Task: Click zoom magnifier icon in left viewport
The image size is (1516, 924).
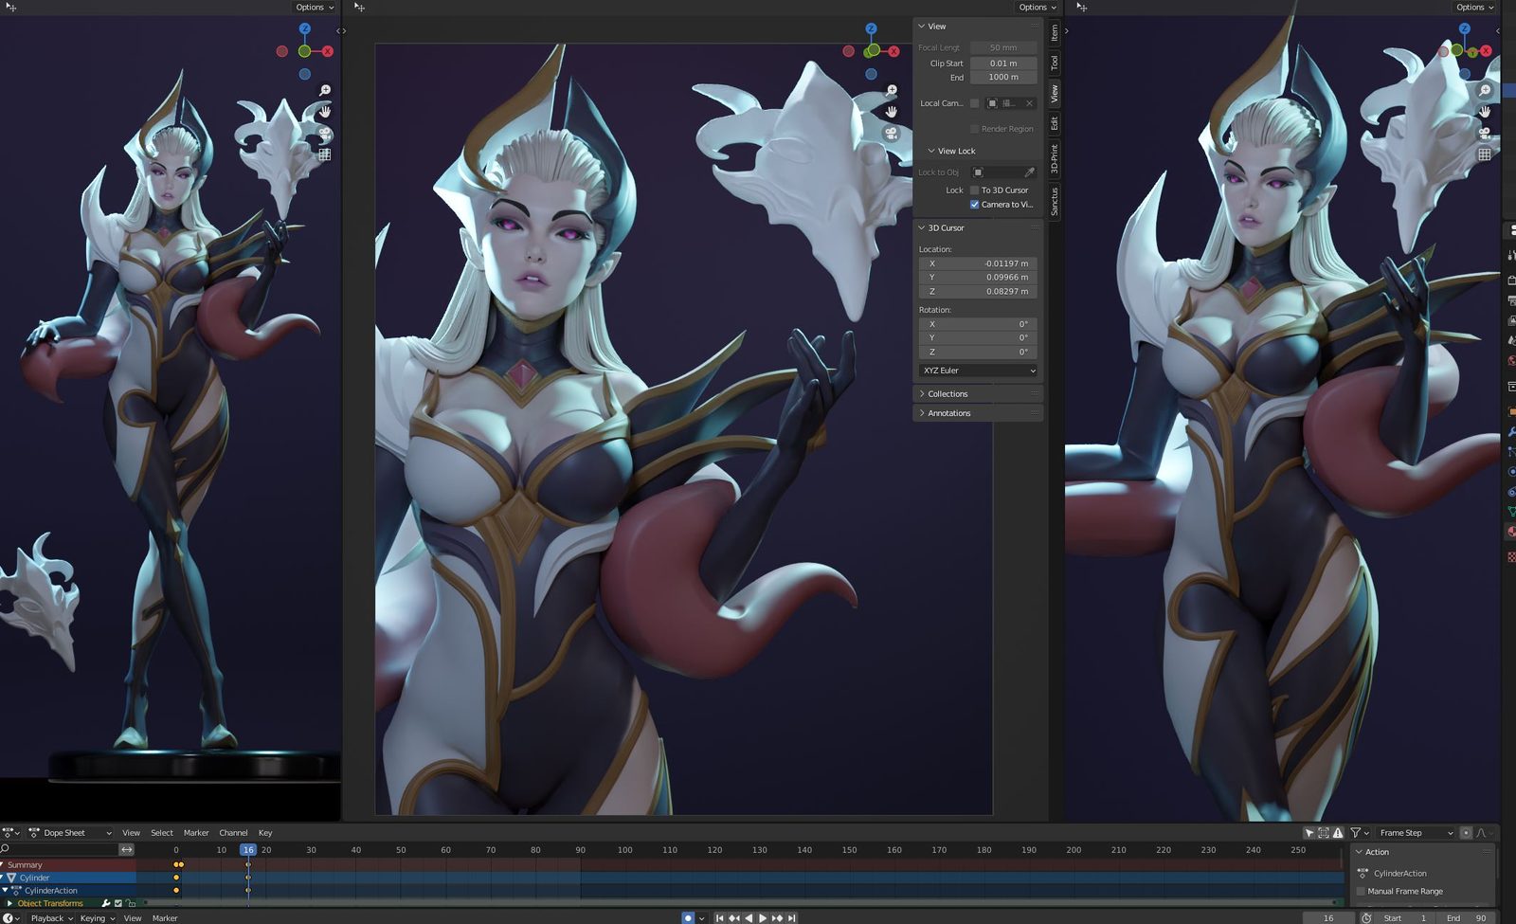Action: pos(325,91)
